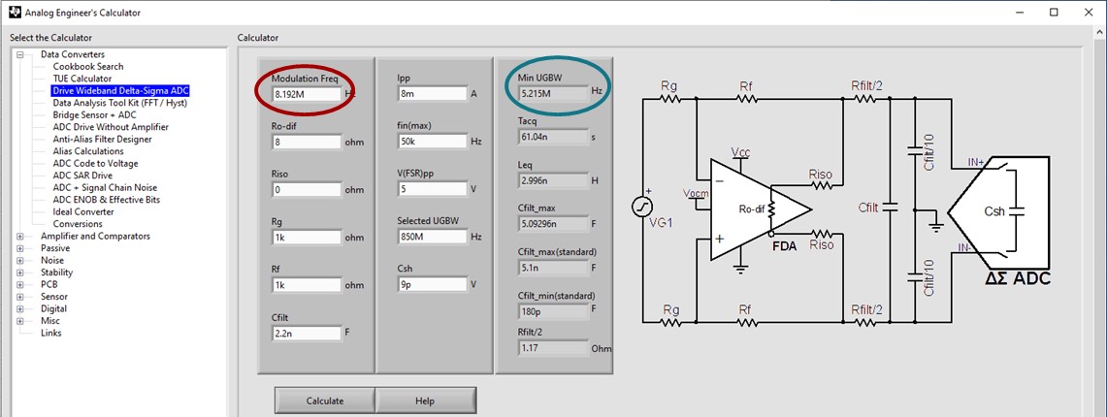Click the fin(max) input box
Viewport: 1107px width, 417px height.
click(431, 142)
